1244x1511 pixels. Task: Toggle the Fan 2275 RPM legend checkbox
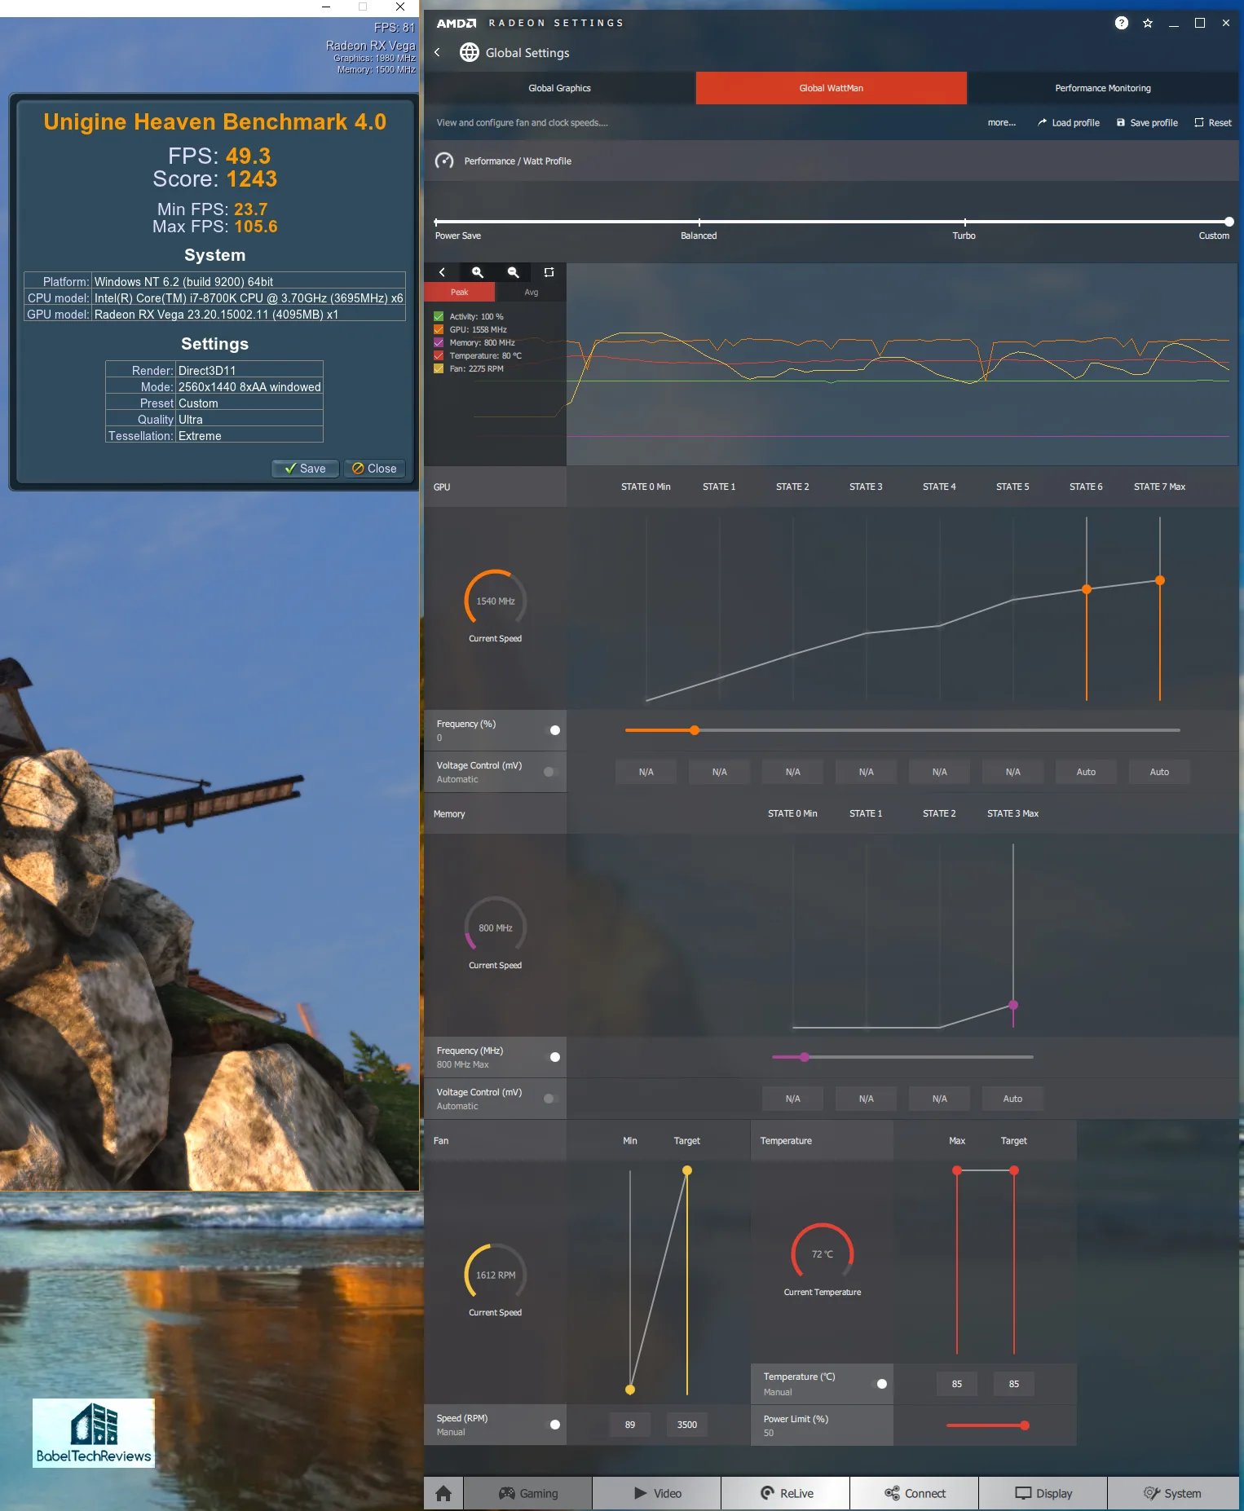[x=439, y=368]
